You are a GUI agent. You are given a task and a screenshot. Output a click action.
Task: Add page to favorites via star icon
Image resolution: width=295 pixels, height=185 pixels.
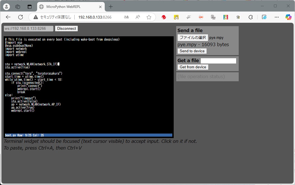pos(149,17)
